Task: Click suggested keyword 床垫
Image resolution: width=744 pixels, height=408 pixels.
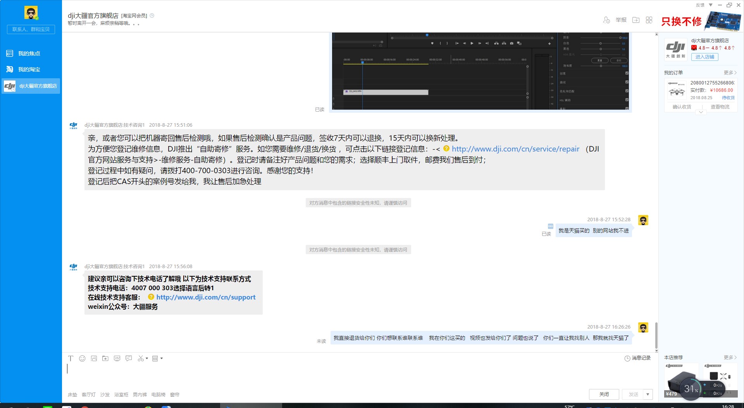Action: tap(72, 394)
